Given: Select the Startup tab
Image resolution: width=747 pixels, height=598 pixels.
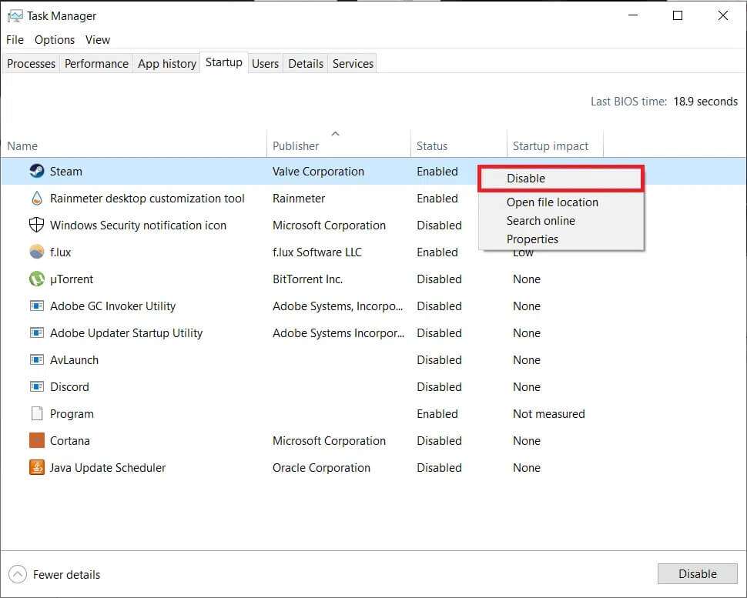Looking at the screenshot, I should pyautogui.click(x=223, y=62).
